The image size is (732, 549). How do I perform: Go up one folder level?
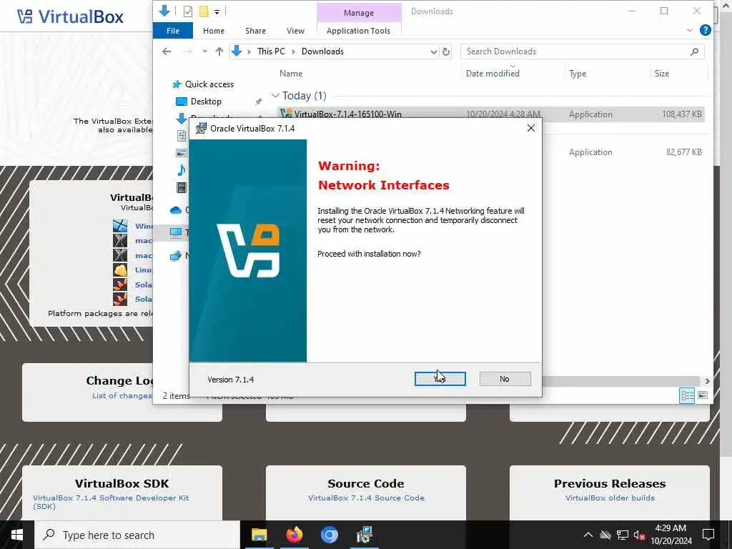(219, 51)
